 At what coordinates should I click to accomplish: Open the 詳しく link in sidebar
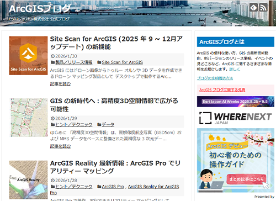pyautogui.click(x=235, y=70)
